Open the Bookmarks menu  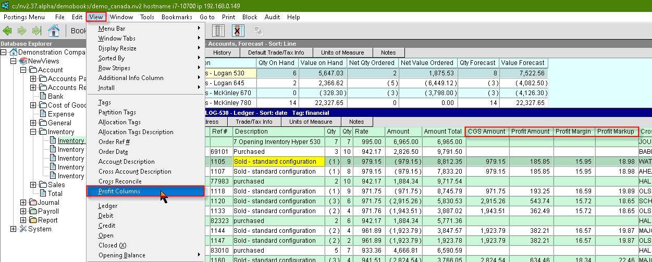coord(177,17)
